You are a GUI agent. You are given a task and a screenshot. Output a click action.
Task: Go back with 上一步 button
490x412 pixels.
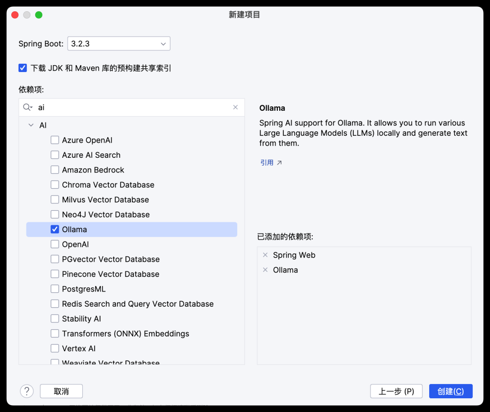click(396, 391)
